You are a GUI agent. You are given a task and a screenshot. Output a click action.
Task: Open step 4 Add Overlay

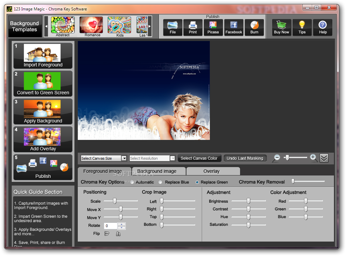click(43, 139)
